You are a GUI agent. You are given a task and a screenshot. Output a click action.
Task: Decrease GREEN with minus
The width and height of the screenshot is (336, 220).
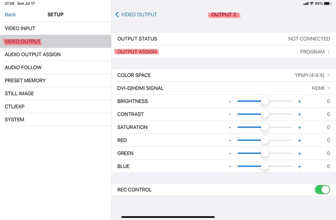[230, 153]
